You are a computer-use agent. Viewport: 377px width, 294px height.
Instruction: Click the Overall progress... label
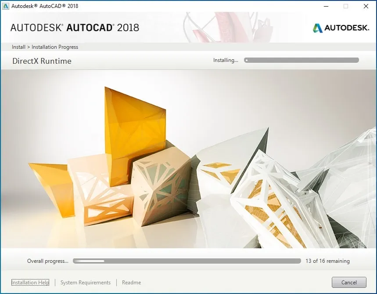(x=47, y=261)
